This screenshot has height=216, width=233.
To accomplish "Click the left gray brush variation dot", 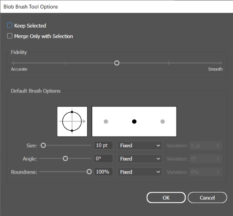I will pyautogui.click(x=106, y=121).
